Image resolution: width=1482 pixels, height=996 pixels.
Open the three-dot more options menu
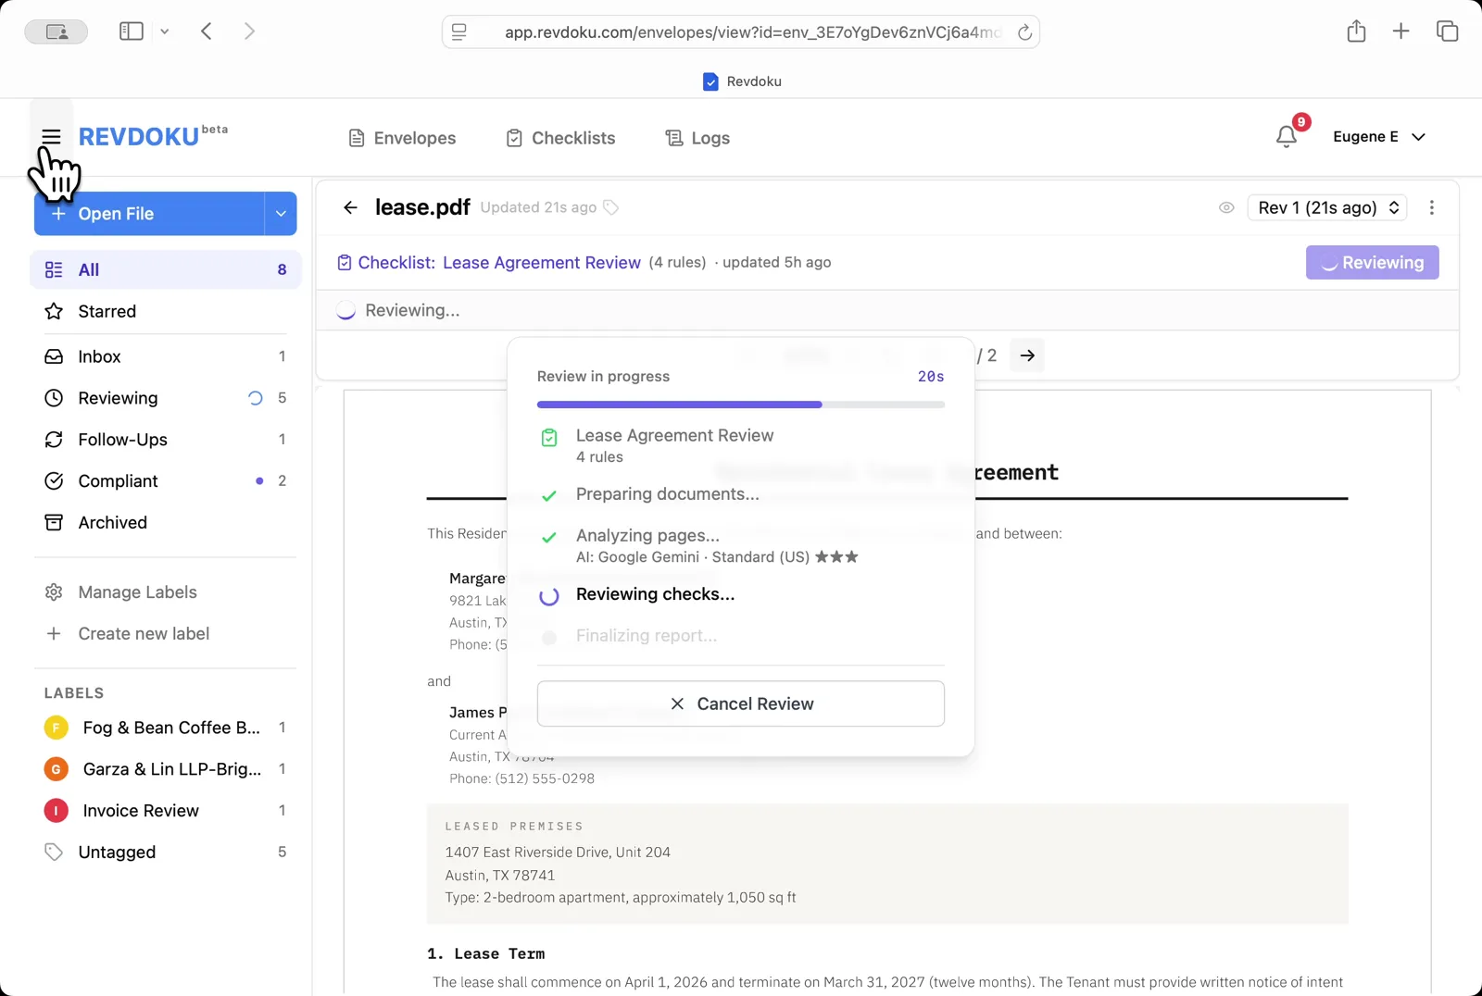pyautogui.click(x=1431, y=207)
